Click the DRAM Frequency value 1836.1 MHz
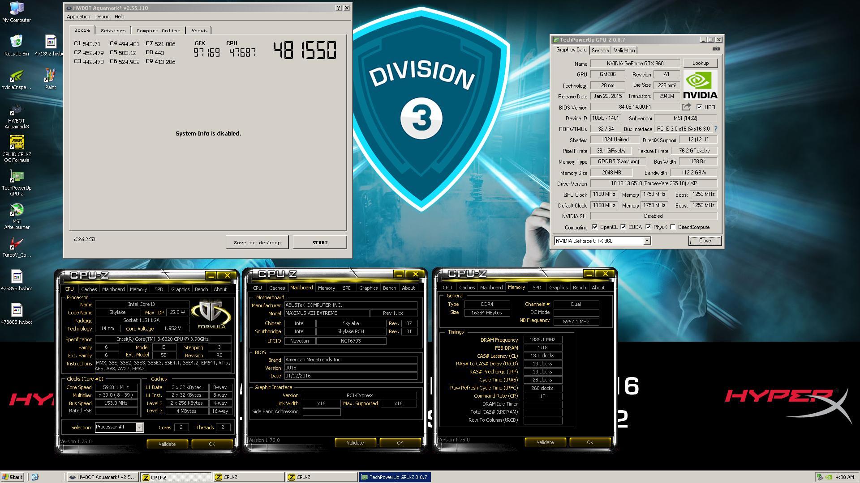The width and height of the screenshot is (860, 483). (x=542, y=340)
